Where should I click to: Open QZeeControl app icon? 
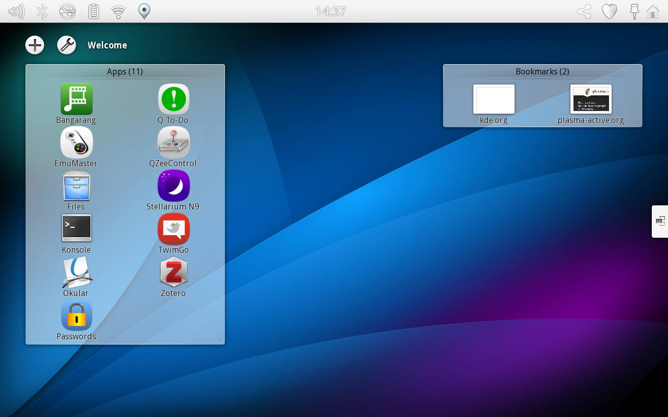pos(173,142)
